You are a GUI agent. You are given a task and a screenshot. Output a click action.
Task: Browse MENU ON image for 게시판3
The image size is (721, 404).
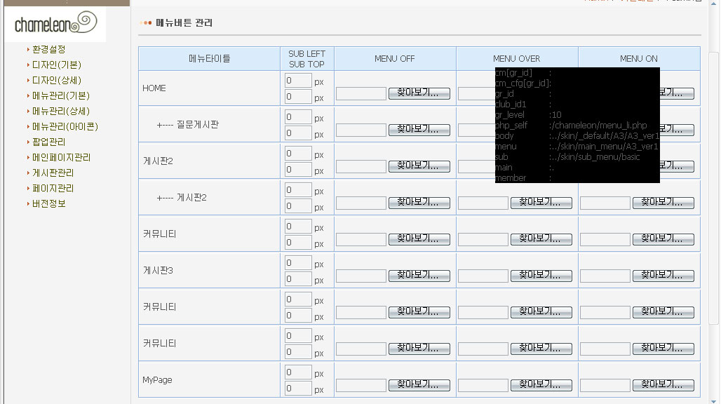pos(663,276)
